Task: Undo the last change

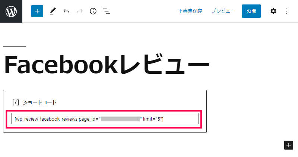Action: click(x=66, y=11)
